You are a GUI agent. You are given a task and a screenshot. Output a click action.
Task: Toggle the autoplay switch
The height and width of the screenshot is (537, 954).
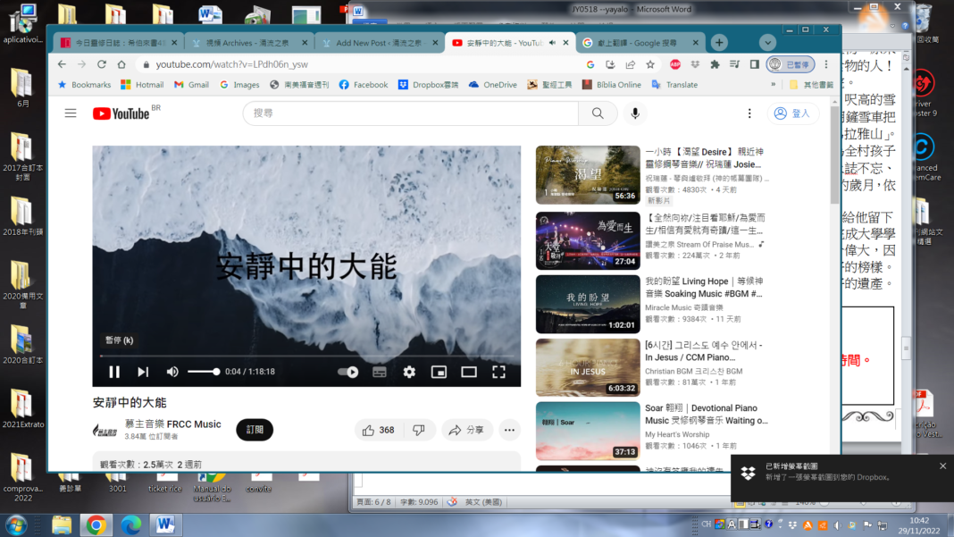[348, 372]
